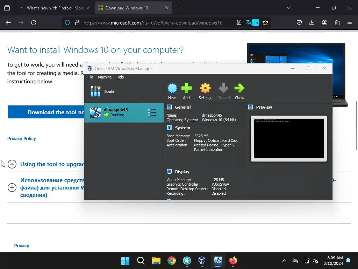Open Firefox View icon
The height and width of the screenshot is (269, 358).
coord(7,8)
